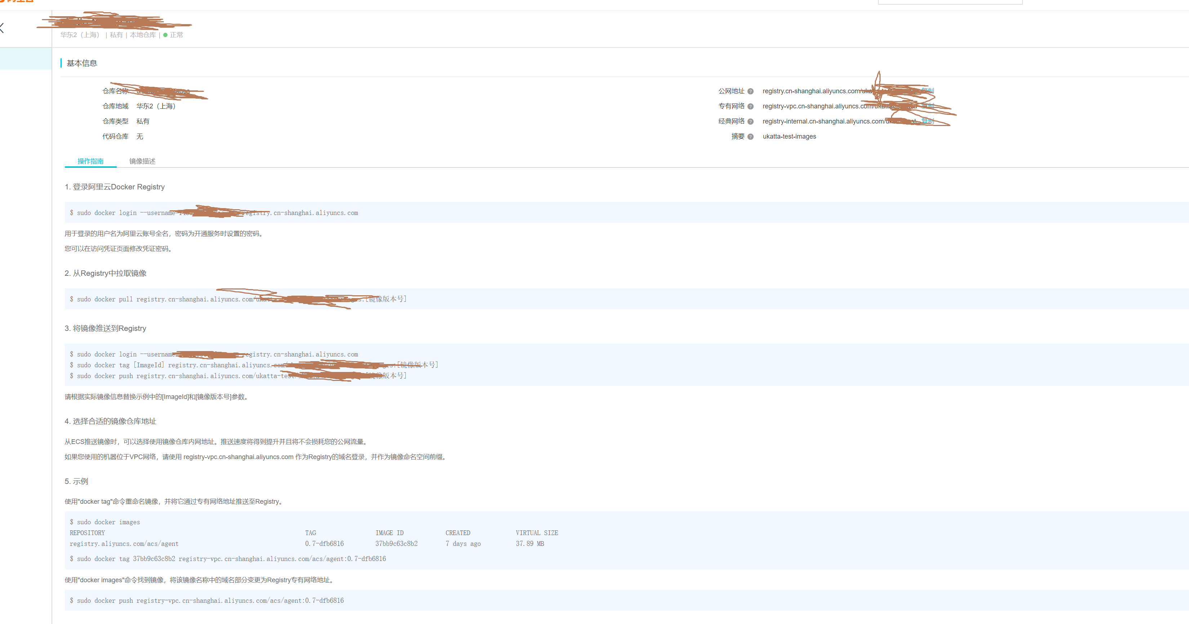
Task: Click the sudo docker push ukatta-test command
Action: pos(238,376)
